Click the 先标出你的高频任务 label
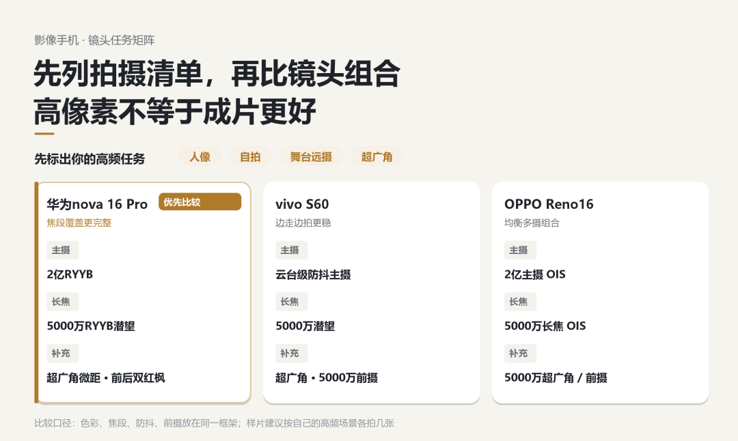The height and width of the screenshot is (441, 738). (x=90, y=159)
